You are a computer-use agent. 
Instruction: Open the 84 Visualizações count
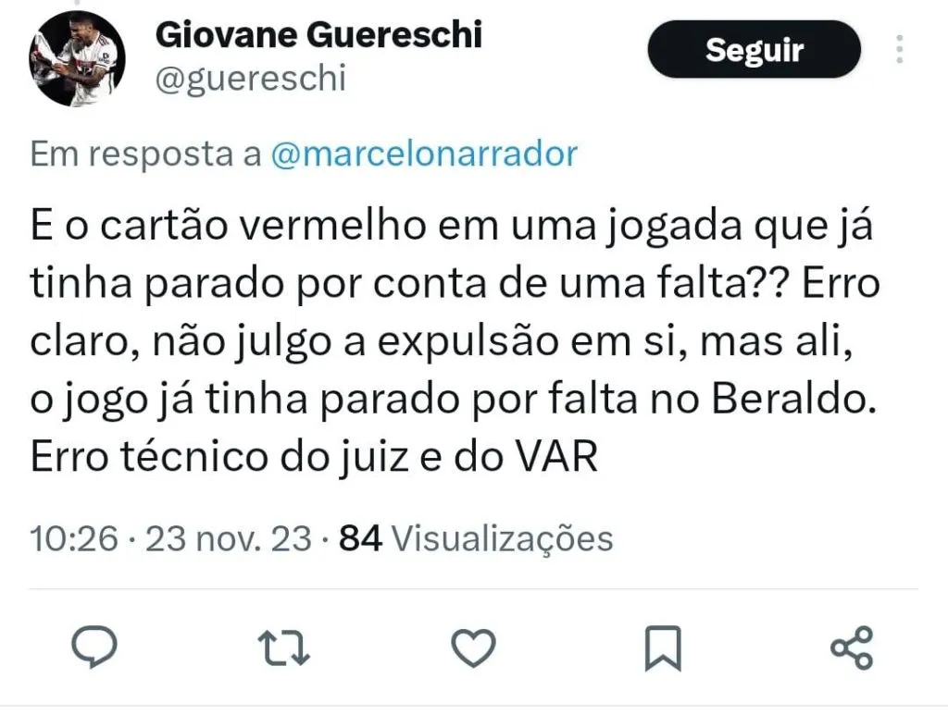(476, 538)
